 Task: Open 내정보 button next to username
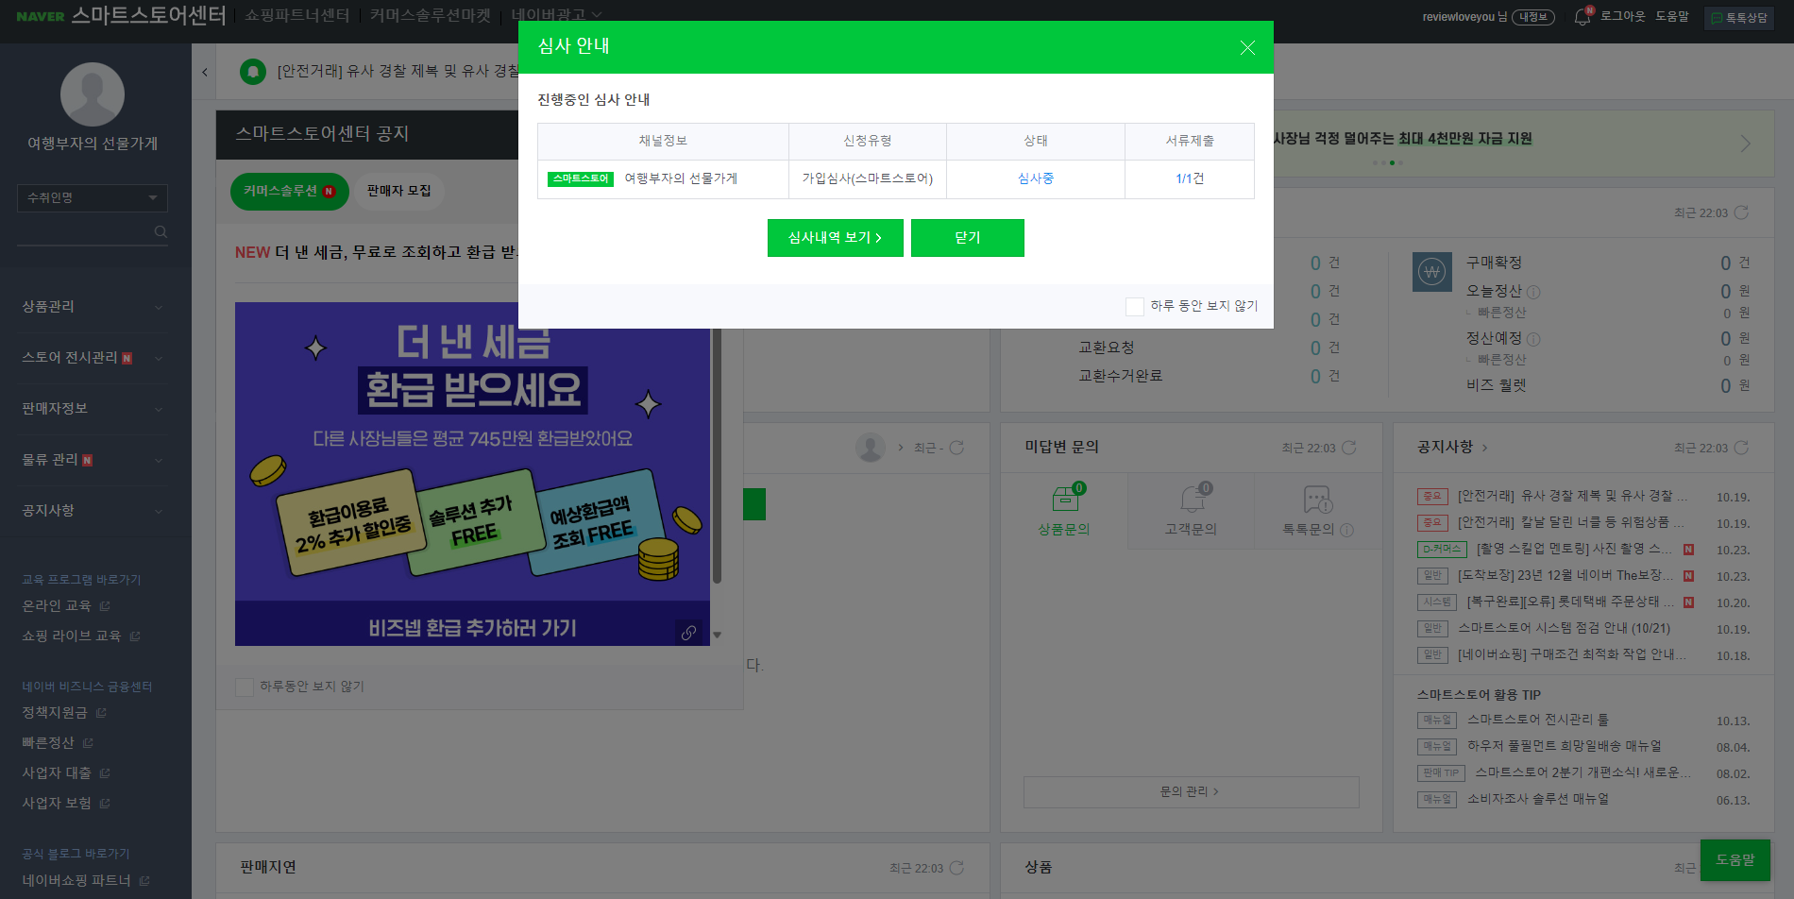pos(1533,17)
